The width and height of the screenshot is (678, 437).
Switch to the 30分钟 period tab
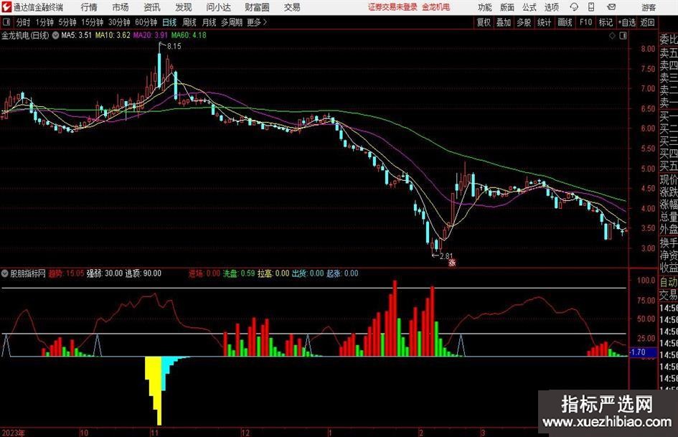pyautogui.click(x=119, y=22)
